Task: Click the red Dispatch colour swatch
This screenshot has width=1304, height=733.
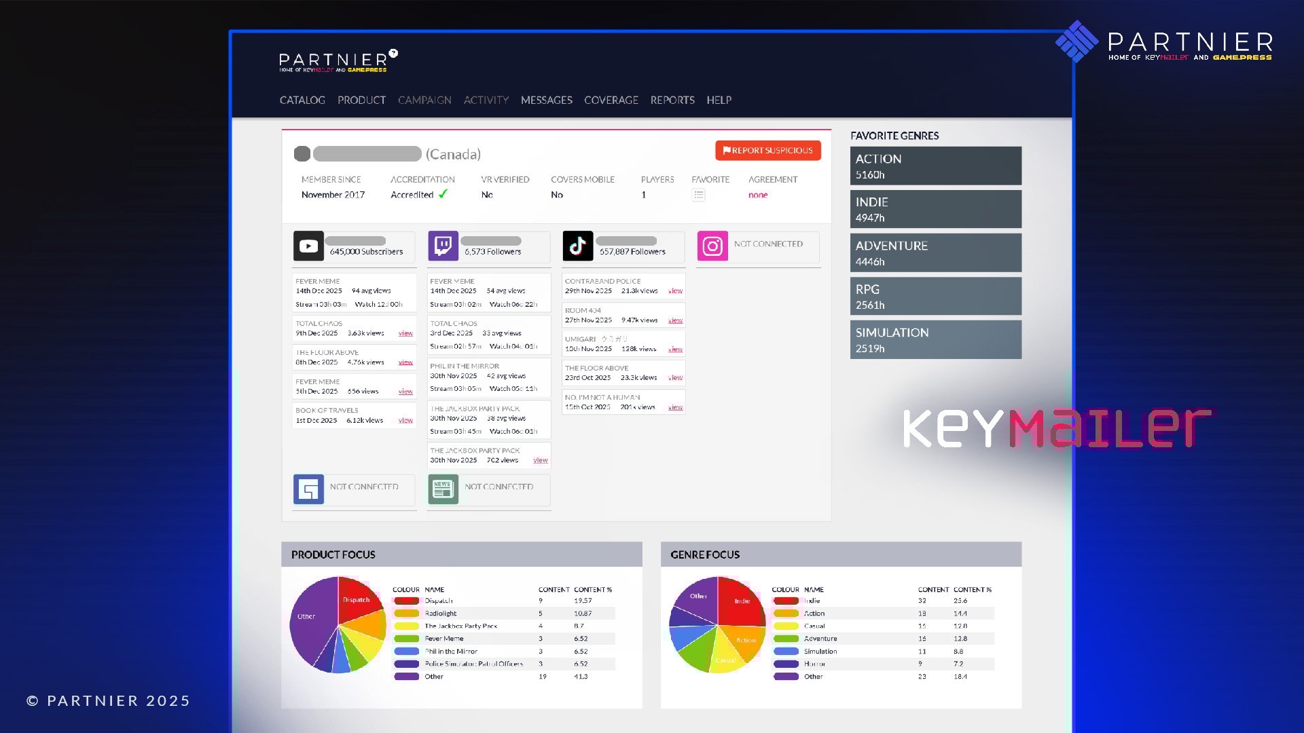Action: [x=406, y=601]
